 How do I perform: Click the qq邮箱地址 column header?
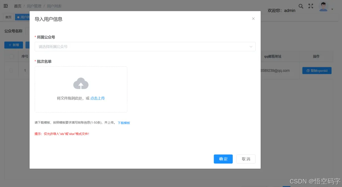[273, 56]
